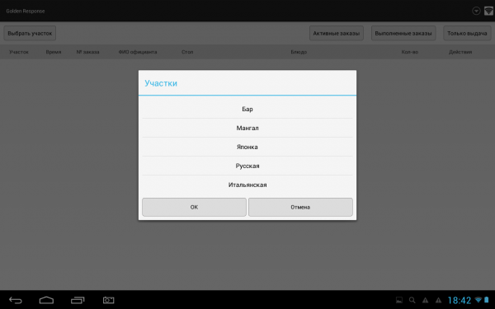Tap the Wi-Fi icon in the top-right corner
Image resolution: width=495 pixels, height=309 pixels.
point(488,11)
